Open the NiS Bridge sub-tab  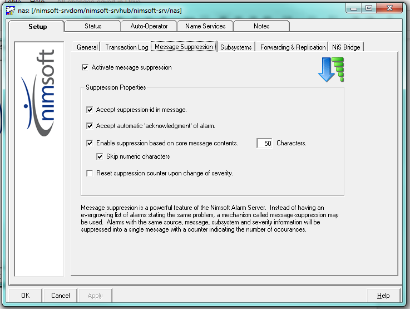click(346, 47)
